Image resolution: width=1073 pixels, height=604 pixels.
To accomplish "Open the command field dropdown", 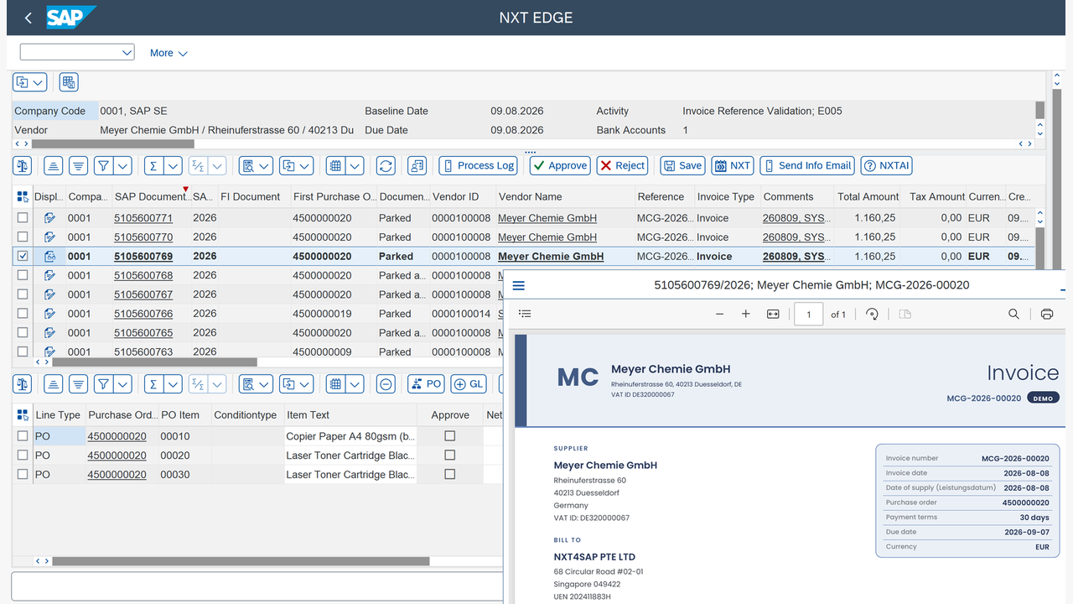I will [x=127, y=53].
